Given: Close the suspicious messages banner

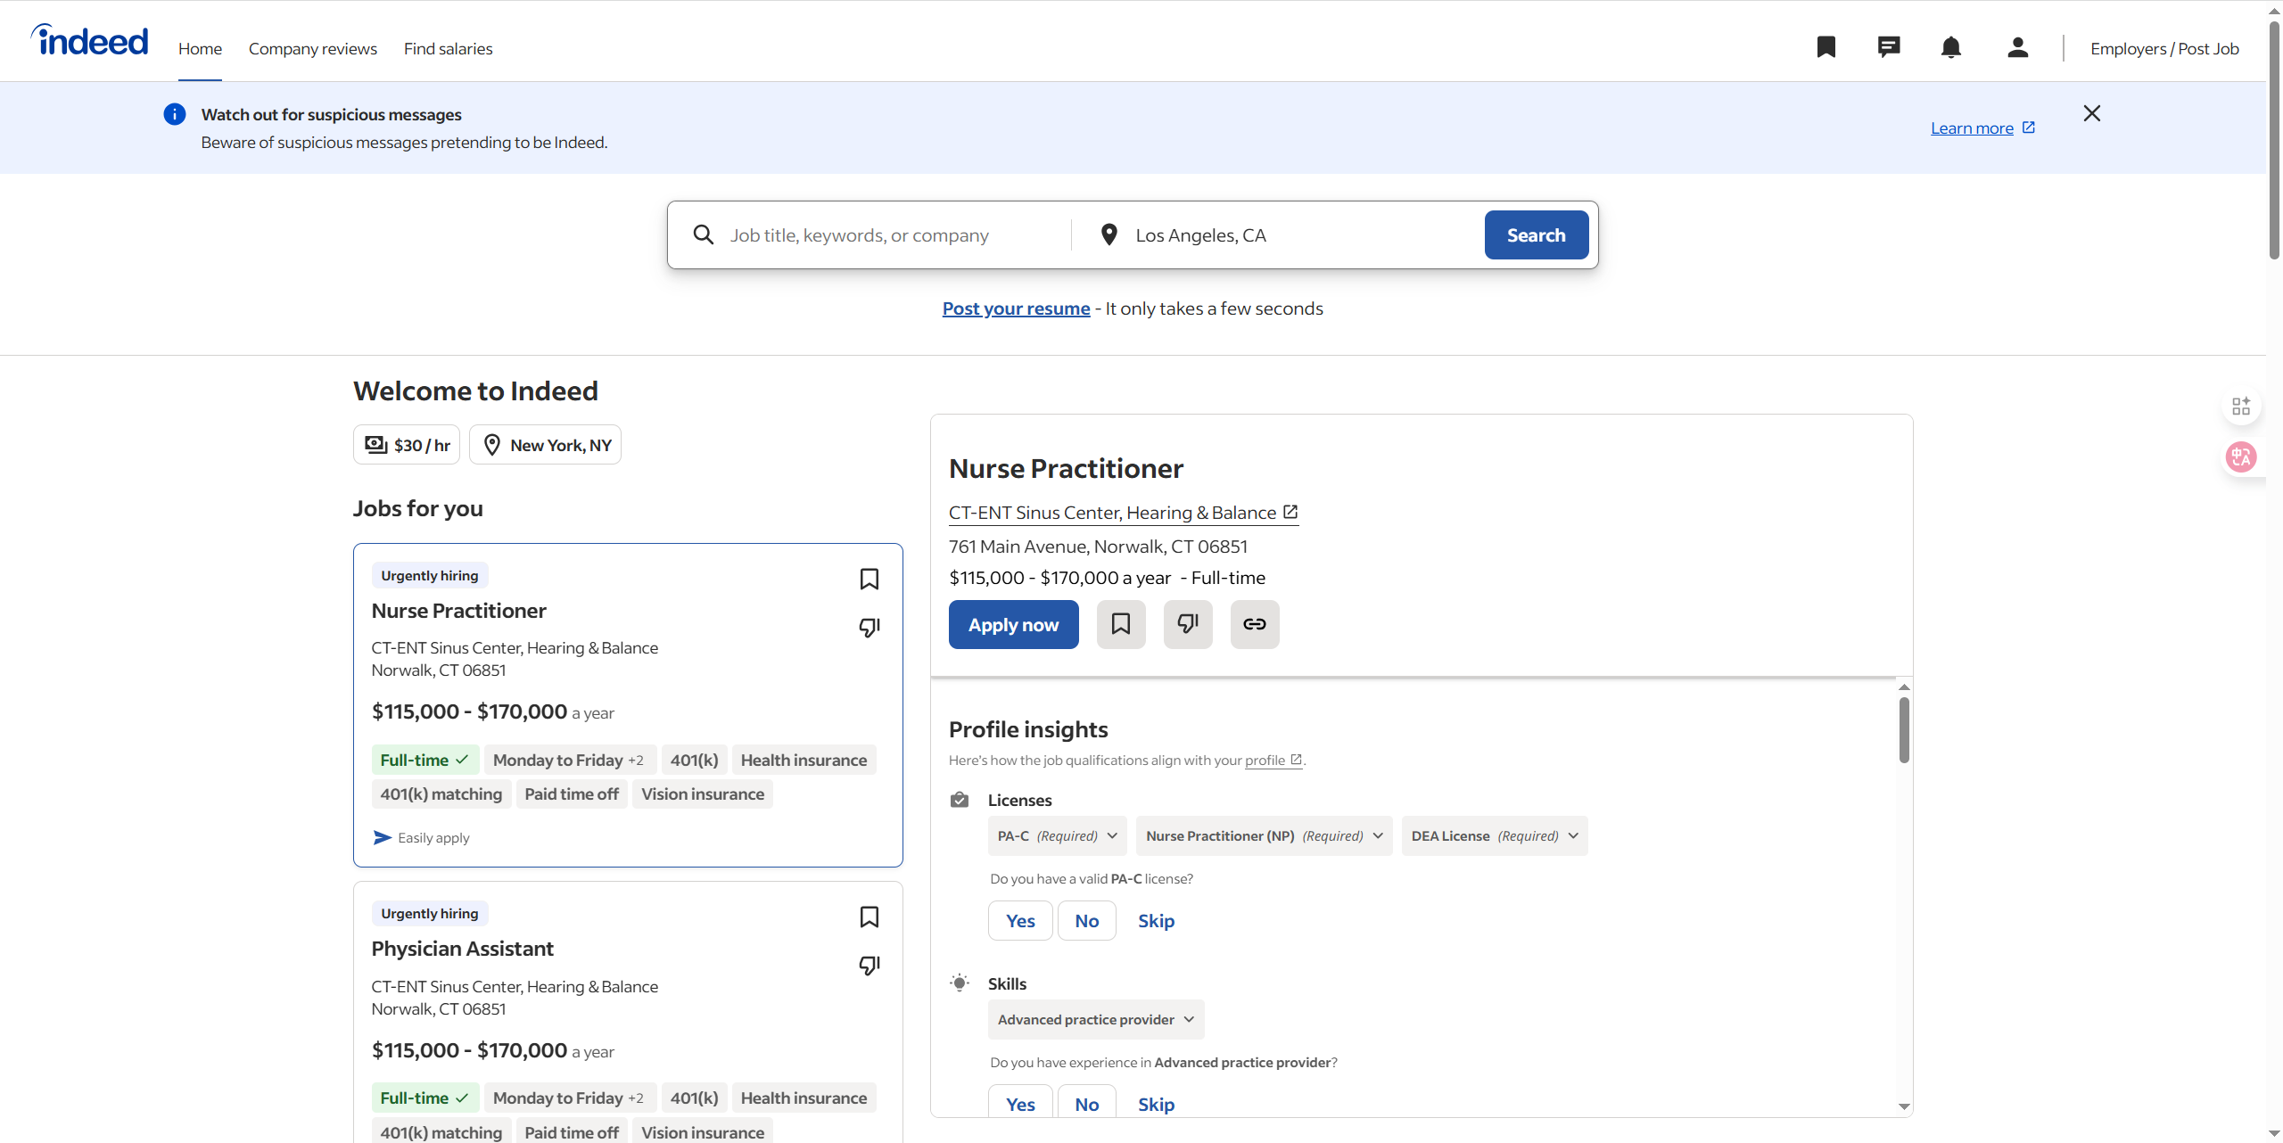Looking at the screenshot, I should tap(2091, 113).
